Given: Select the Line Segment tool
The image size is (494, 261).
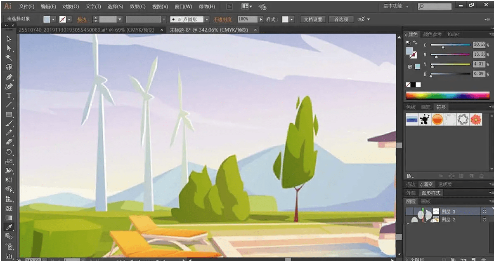Looking at the screenshot, I should point(9,105).
